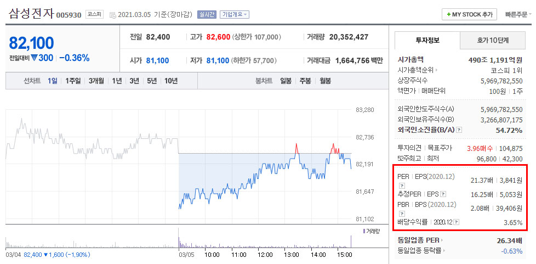Show the 일봉 daily candle chart

pos(286,81)
